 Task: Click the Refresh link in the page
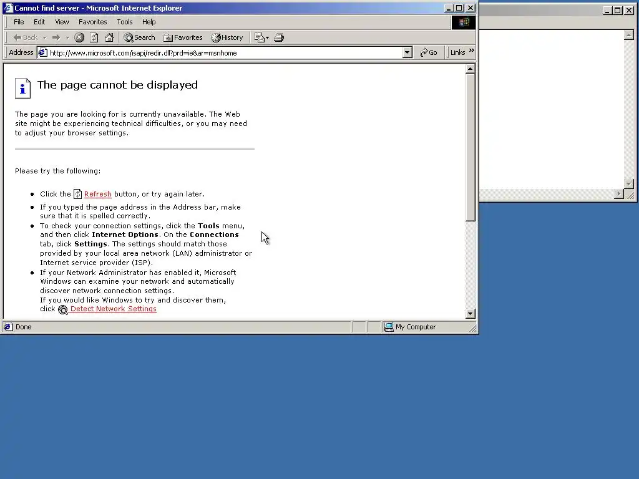(98, 195)
